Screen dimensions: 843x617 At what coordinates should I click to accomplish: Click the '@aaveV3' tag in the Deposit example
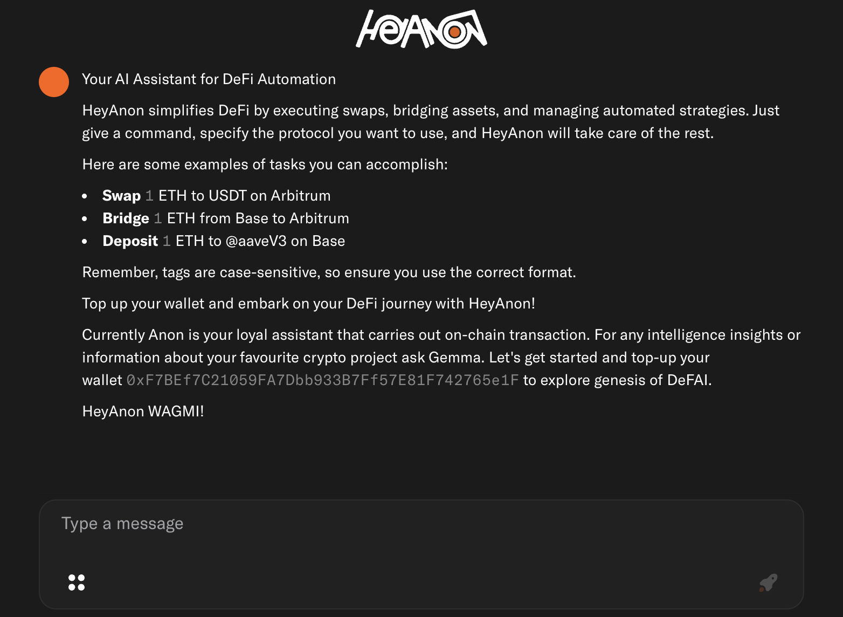pos(256,241)
